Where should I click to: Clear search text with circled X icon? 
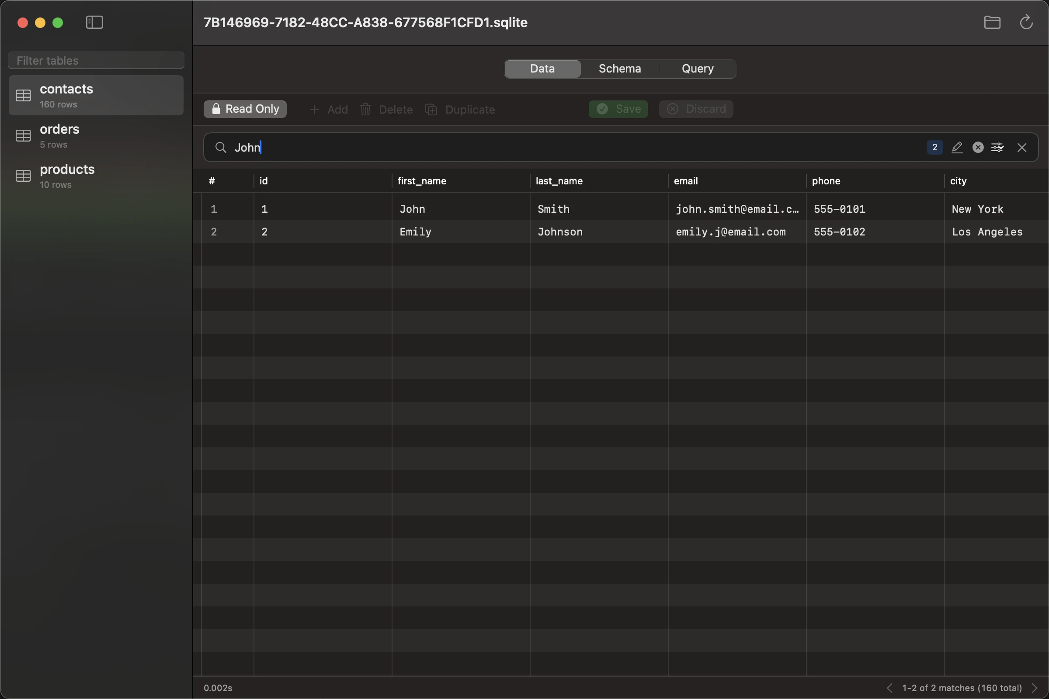[x=978, y=148]
